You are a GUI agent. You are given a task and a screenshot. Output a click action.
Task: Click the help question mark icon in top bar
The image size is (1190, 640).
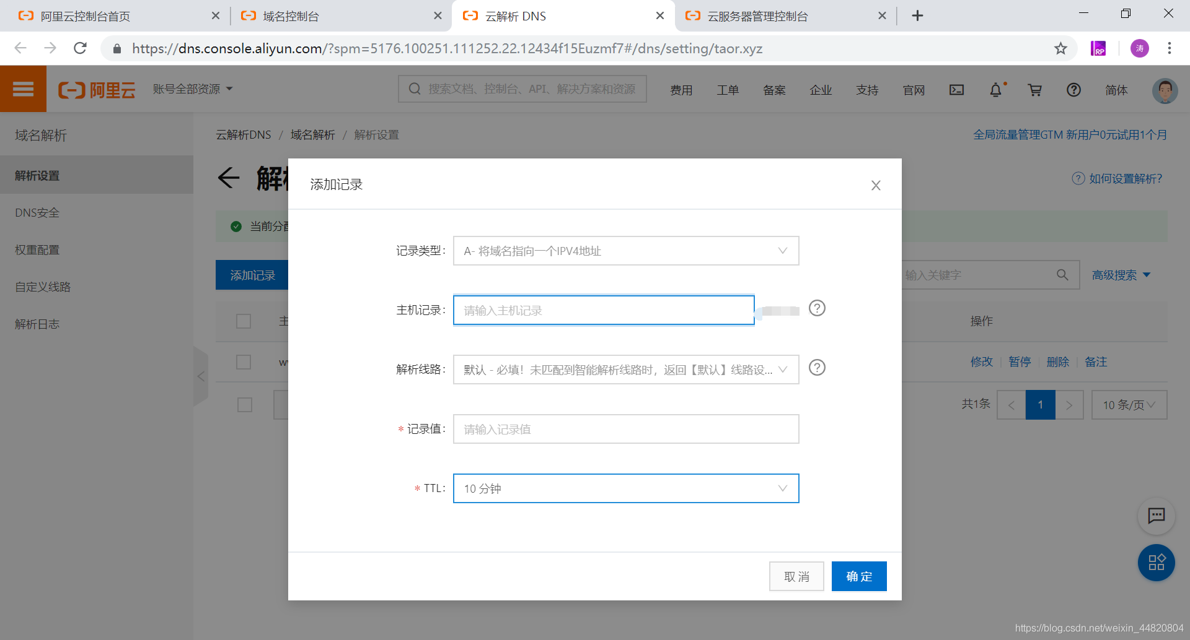[1073, 90]
